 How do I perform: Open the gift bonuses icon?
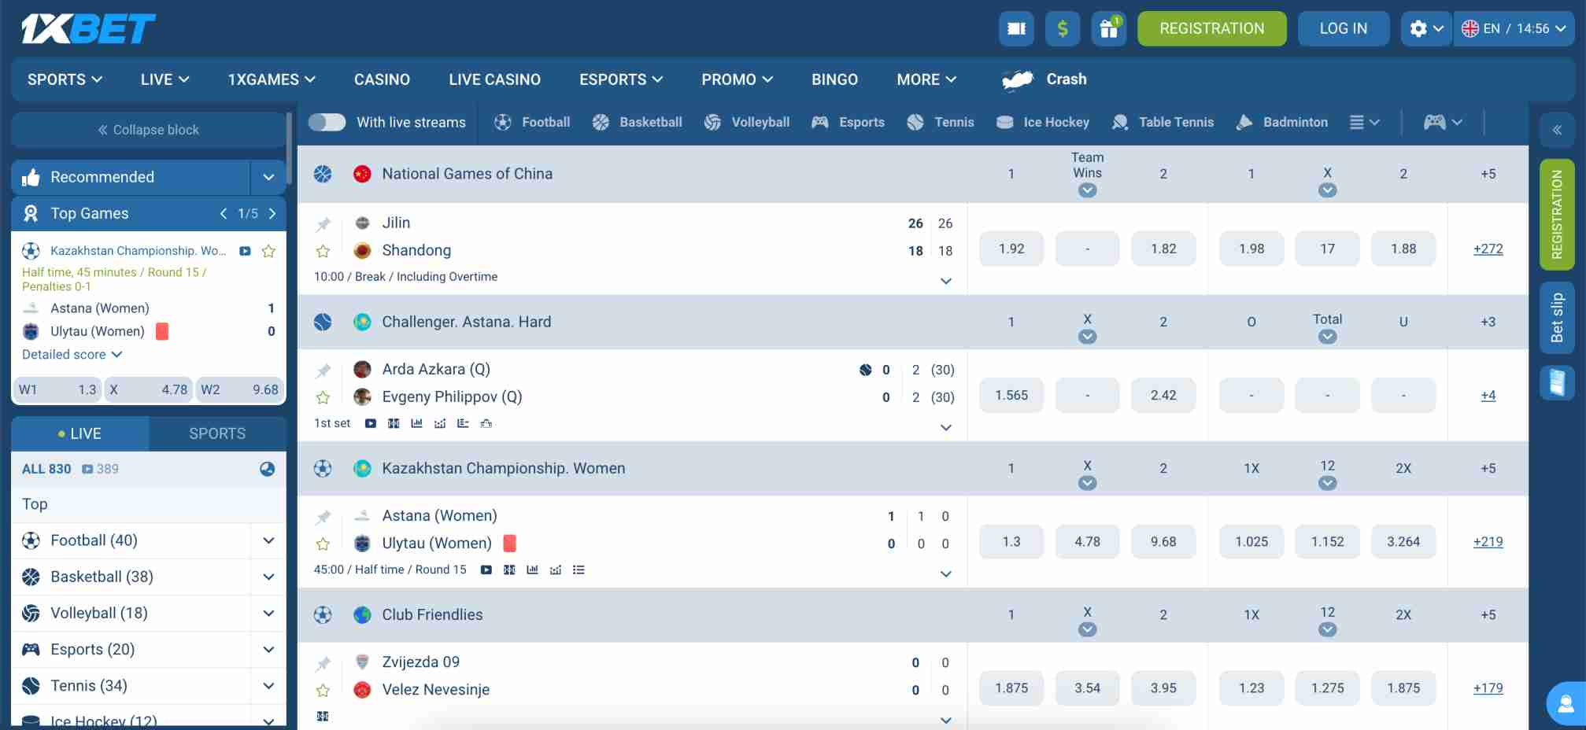pyautogui.click(x=1108, y=28)
